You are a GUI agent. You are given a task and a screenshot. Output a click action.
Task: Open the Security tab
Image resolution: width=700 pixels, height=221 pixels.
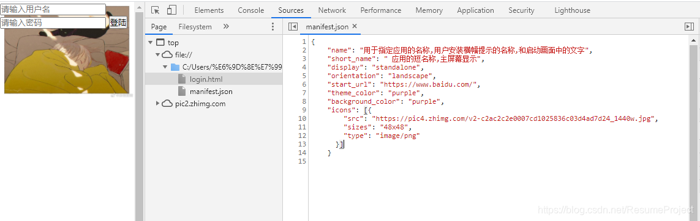pyautogui.click(x=521, y=10)
